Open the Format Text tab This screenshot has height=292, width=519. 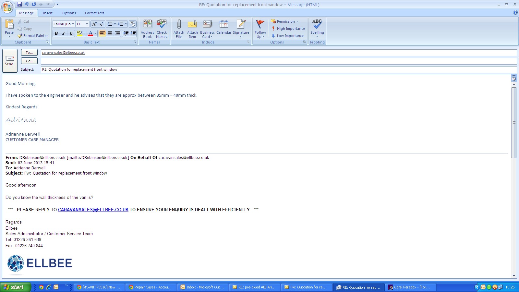coord(94,13)
